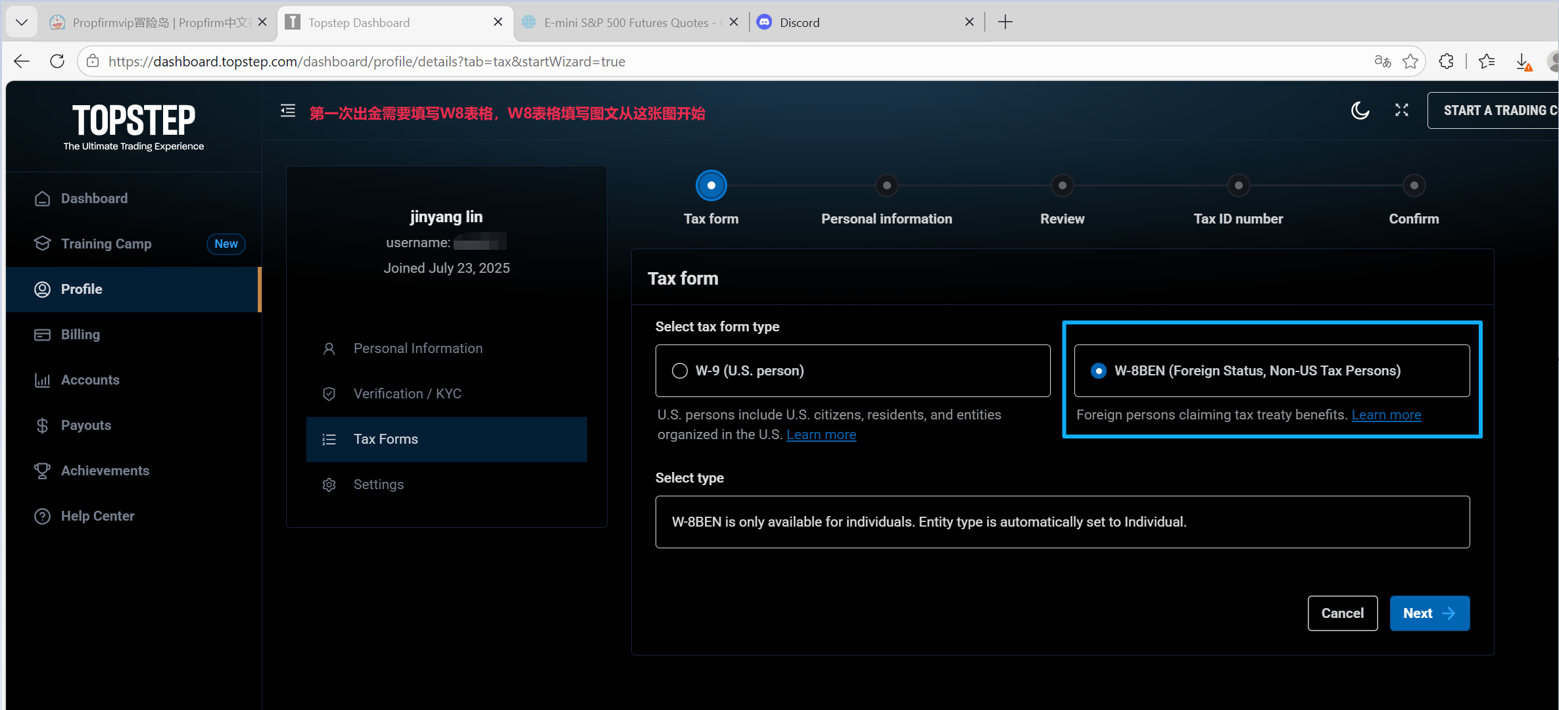This screenshot has height=710, width=1559.
Task: Expand the tab search dropdown chevron
Action: 22,22
